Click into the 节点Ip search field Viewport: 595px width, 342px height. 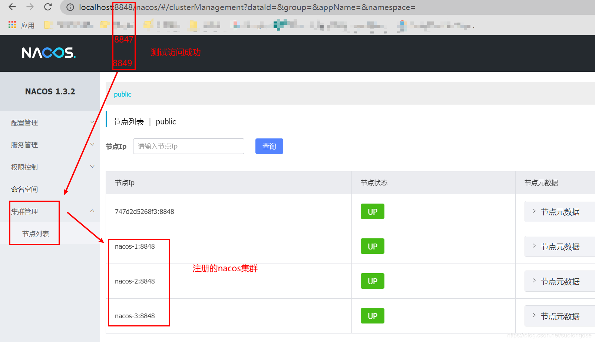[x=188, y=146]
